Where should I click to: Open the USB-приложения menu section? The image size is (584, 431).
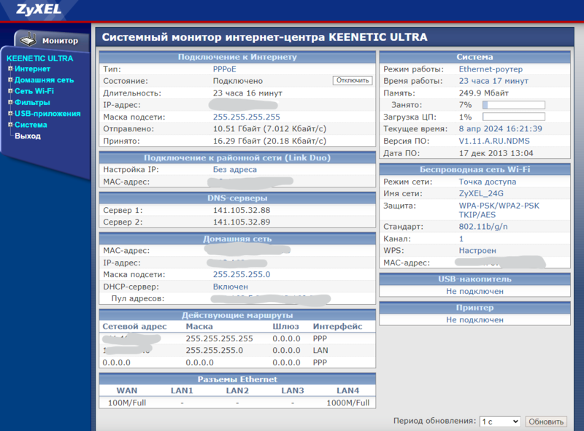(x=47, y=114)
